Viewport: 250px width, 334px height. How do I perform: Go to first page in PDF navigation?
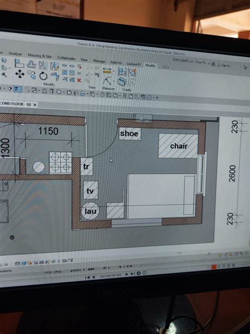click(88, 277)
